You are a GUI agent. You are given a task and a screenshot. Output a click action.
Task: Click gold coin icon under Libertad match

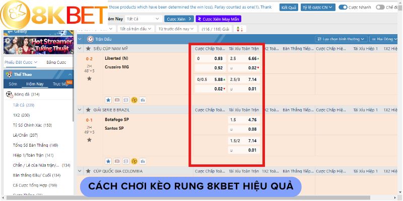click(x=134, y=100)
